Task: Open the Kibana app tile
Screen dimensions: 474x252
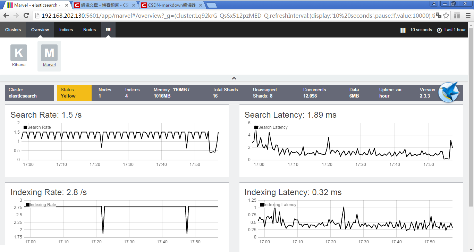Action: tap(19, 56)
